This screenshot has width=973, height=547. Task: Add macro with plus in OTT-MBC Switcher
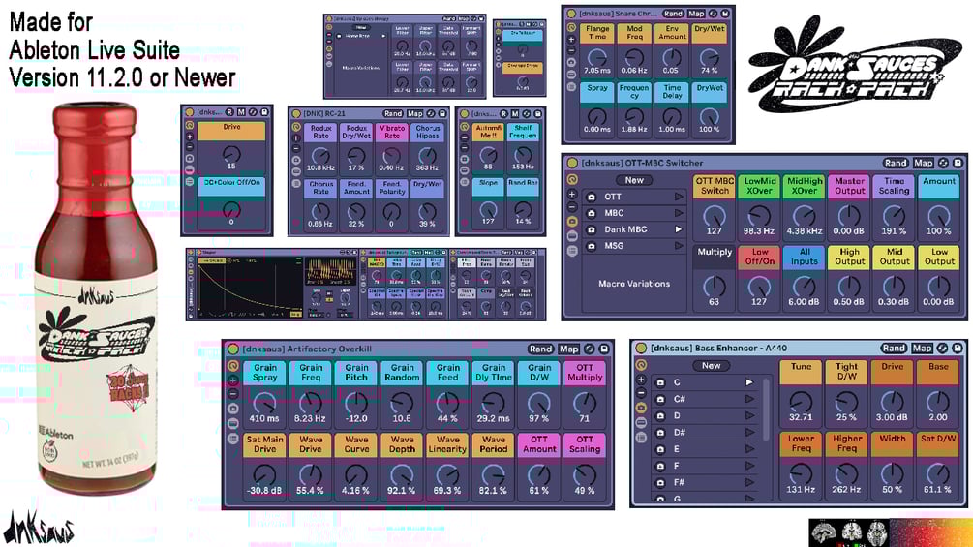pos(572,195)
